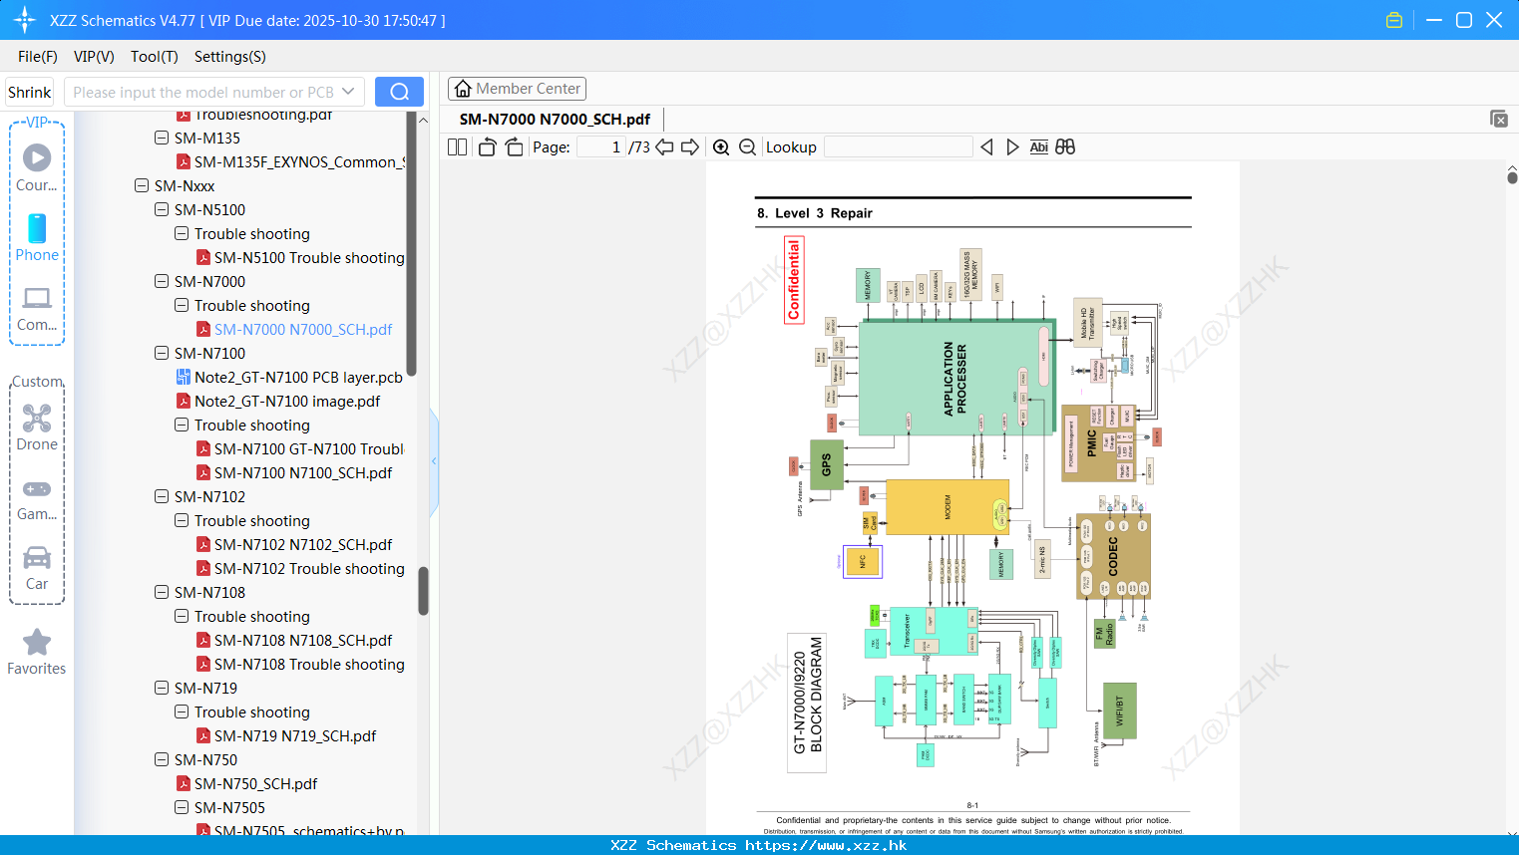The width and height of the screenshot is (1519, 855).
Task: Collapse the SM-M135 node
Action: tap(162, 138)
